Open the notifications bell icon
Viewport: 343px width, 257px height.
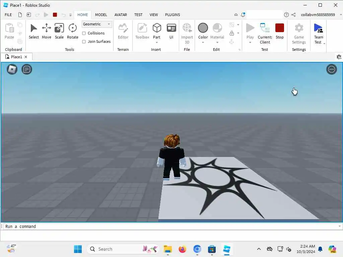243,15
